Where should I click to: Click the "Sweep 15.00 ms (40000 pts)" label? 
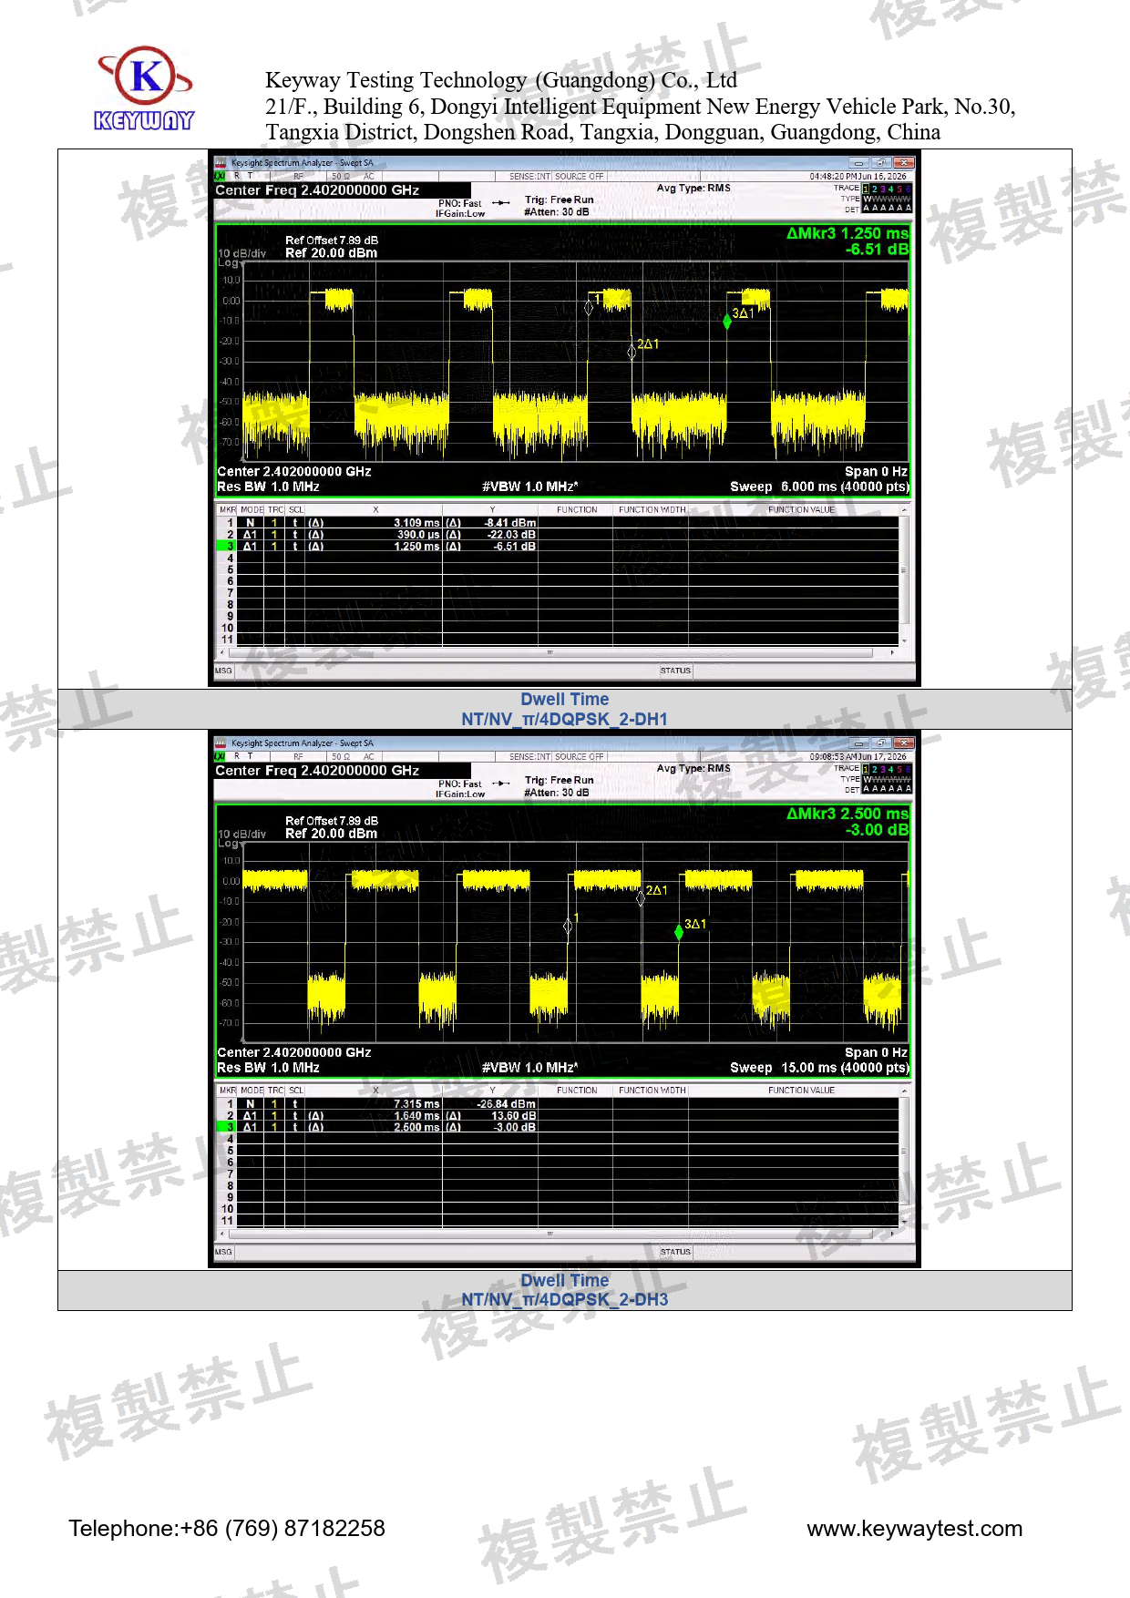click(x=819, y=1068)
